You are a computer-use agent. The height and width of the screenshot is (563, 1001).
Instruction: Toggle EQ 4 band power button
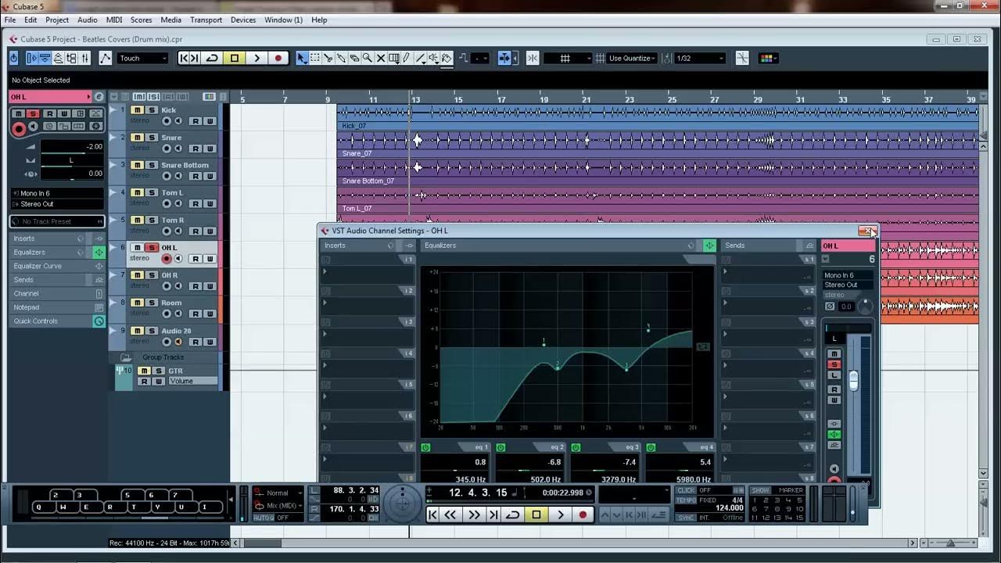(x=651, y=447)
